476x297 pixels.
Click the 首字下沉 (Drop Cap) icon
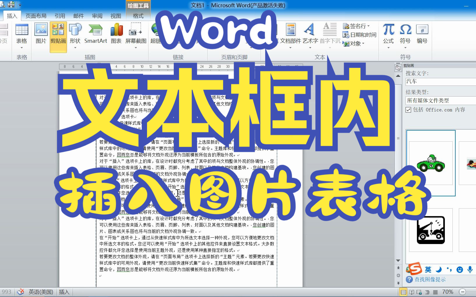tap(330, 29)
